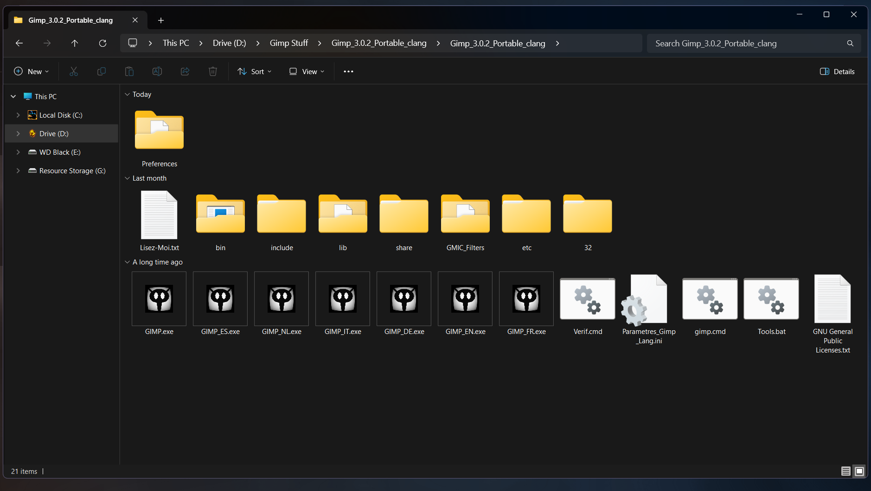
Task: Go up one folder level arrow
Action: [75, 43]
